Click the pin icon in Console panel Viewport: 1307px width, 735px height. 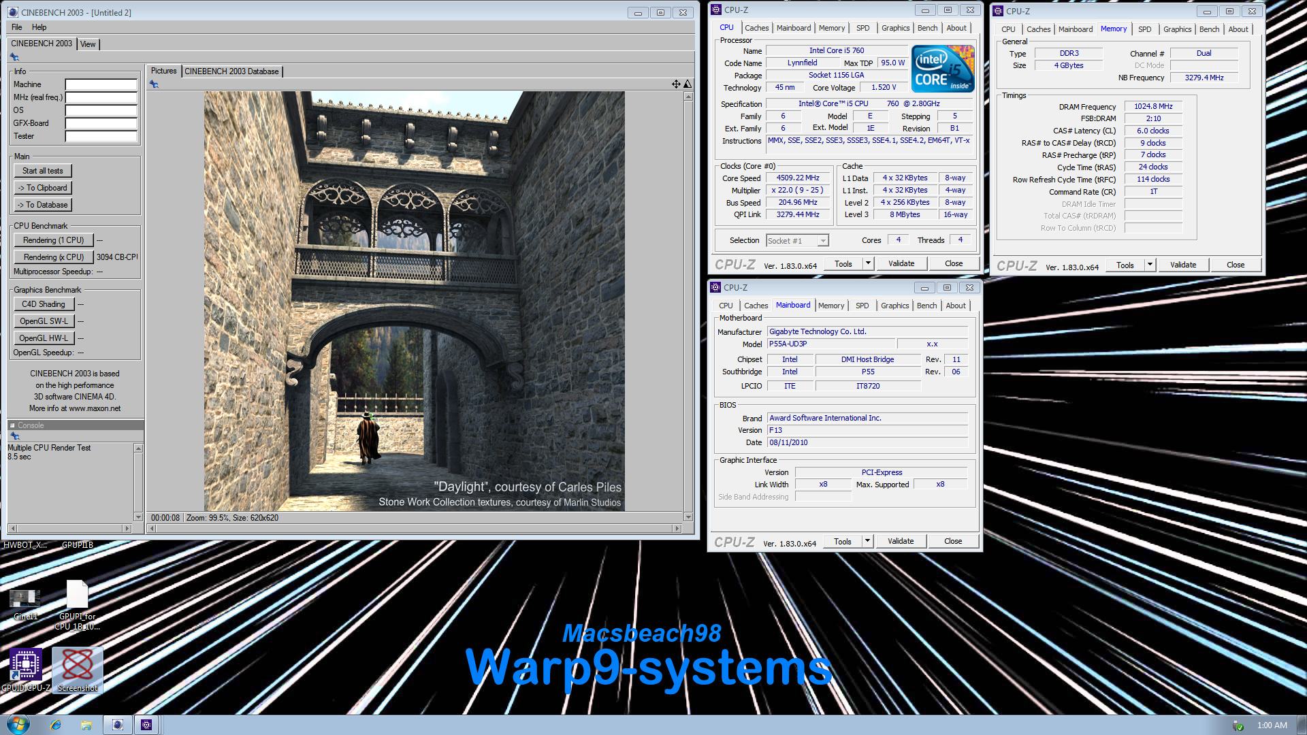(15, 436)
